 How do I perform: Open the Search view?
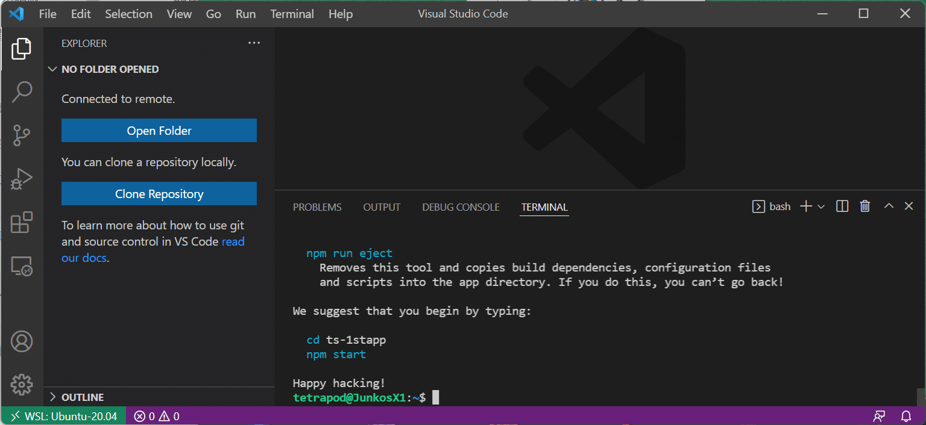point(22,92)
